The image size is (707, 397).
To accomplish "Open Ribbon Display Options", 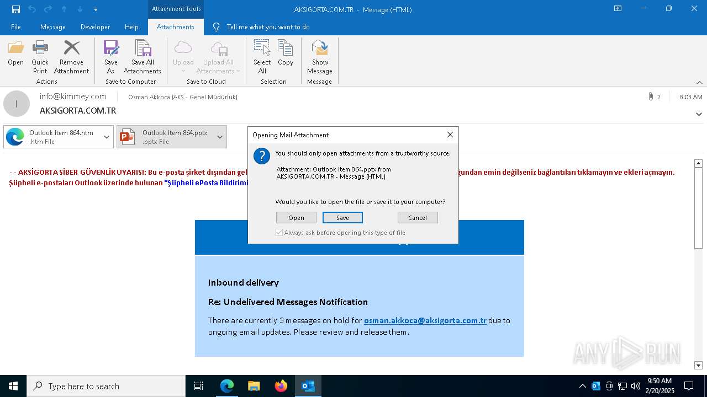I will point(618,9).
